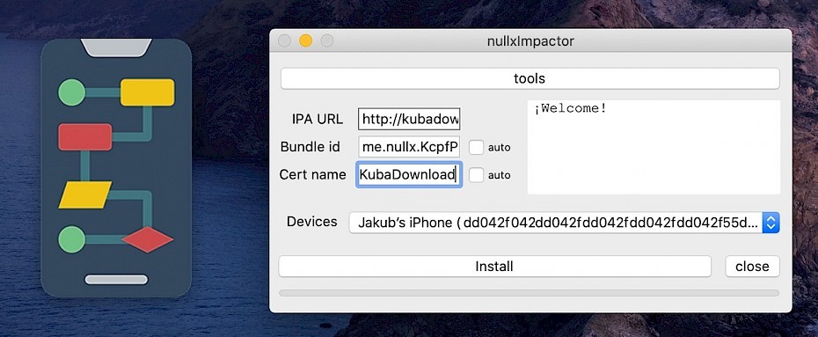Click the Welcome log text area

click(x=654, y=147)
